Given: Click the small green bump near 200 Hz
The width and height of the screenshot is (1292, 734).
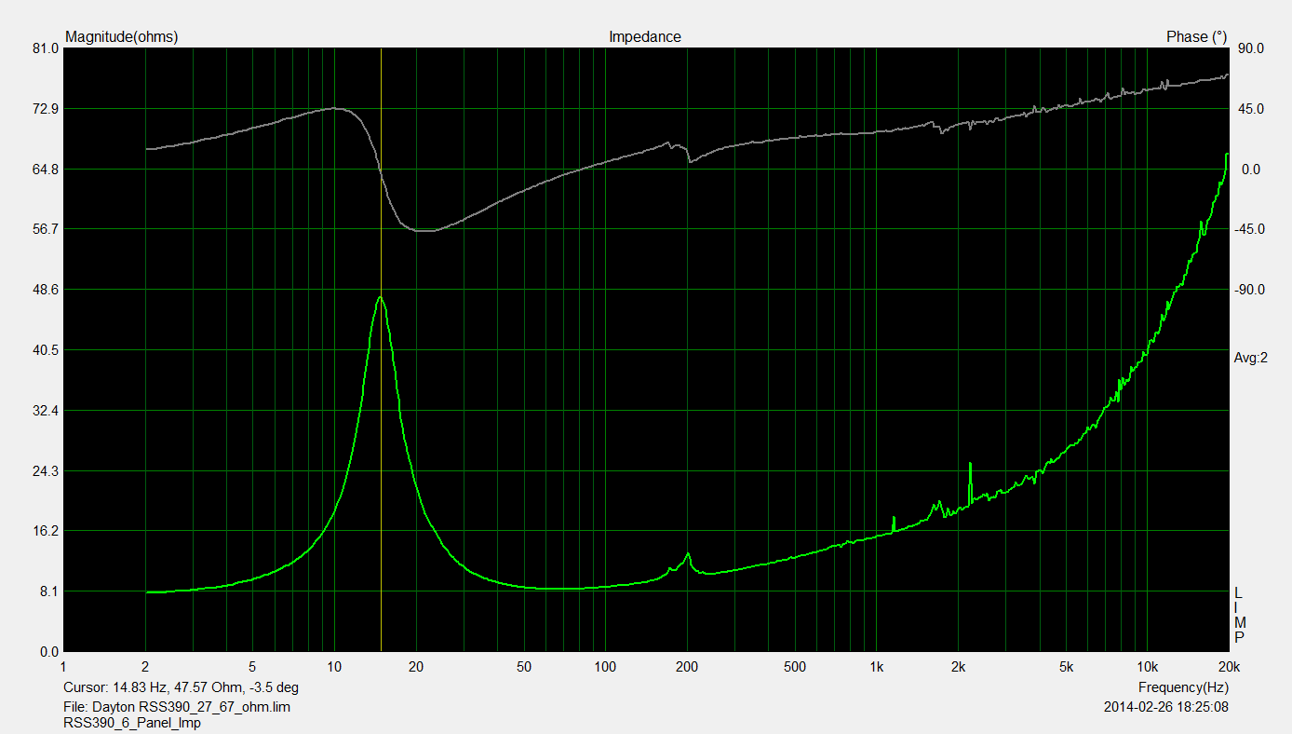Looking at the screenshot, I should 688,555.
